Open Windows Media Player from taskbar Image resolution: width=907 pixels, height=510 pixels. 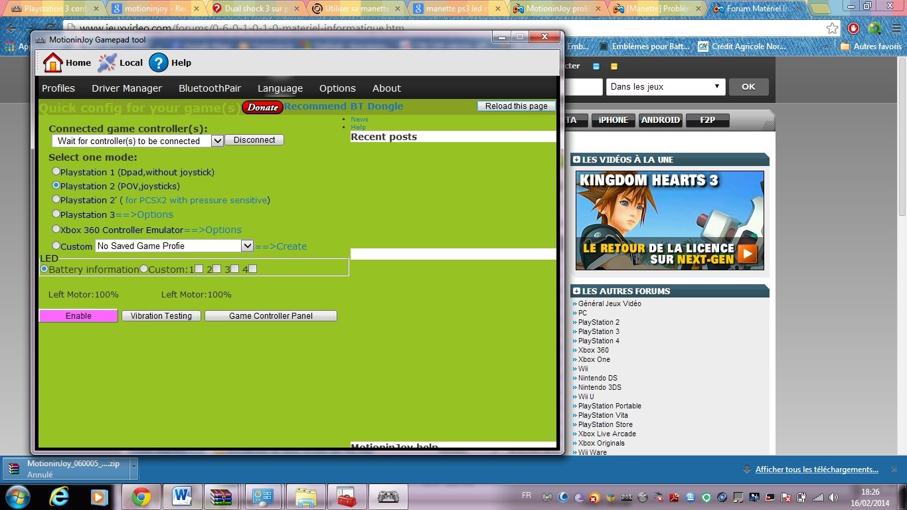click(x=99, y=497)
